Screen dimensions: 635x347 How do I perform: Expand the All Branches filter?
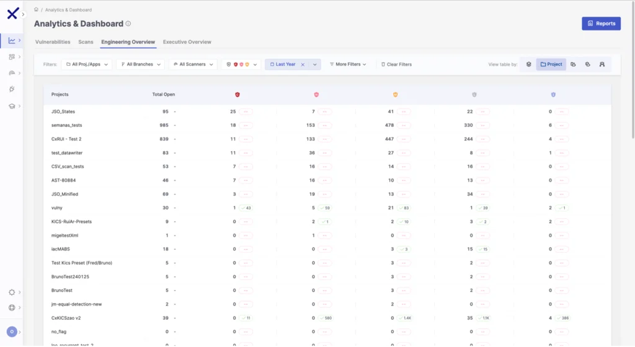(140, 64)
